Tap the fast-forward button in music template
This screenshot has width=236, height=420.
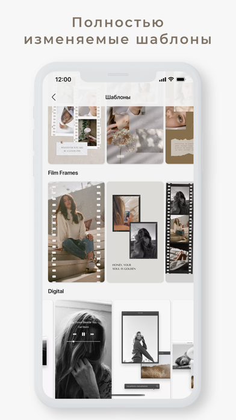coord(92,334)
